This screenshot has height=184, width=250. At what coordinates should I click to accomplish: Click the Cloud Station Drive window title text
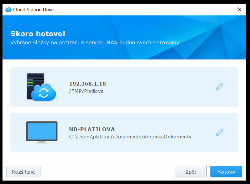(x=33, y=9)
